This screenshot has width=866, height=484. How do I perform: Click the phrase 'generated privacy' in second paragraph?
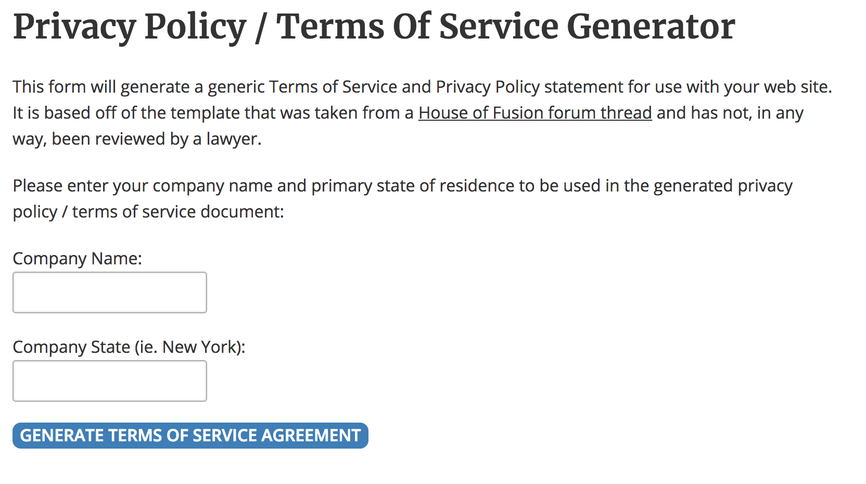pyautogui.click(x=723, y=186)
